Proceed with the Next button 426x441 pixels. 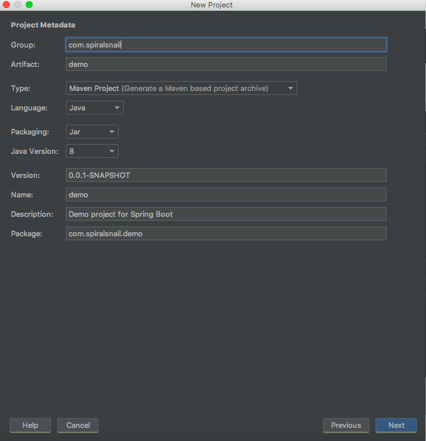click(396, 425)
